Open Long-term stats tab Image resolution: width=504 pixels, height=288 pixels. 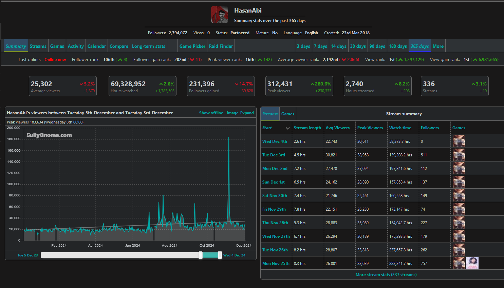(149, 46)
